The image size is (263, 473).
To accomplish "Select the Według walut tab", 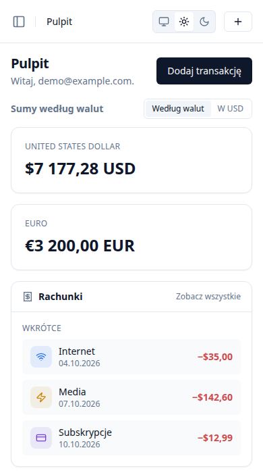I will pyautogui.click(x=178, y=109).
